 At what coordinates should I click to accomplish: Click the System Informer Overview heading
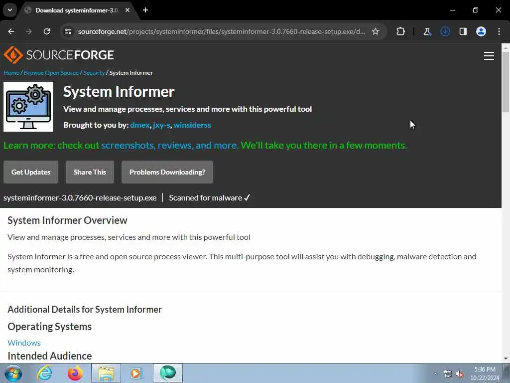pyautogui.click(x=67, y=220)
